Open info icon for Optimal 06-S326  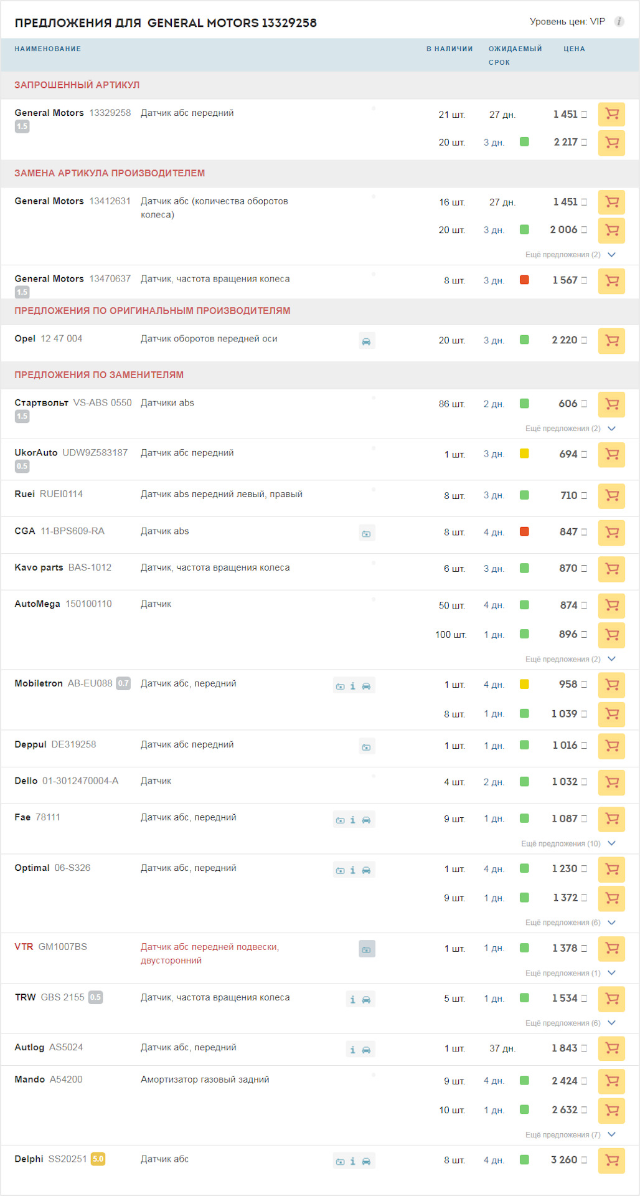352,870
